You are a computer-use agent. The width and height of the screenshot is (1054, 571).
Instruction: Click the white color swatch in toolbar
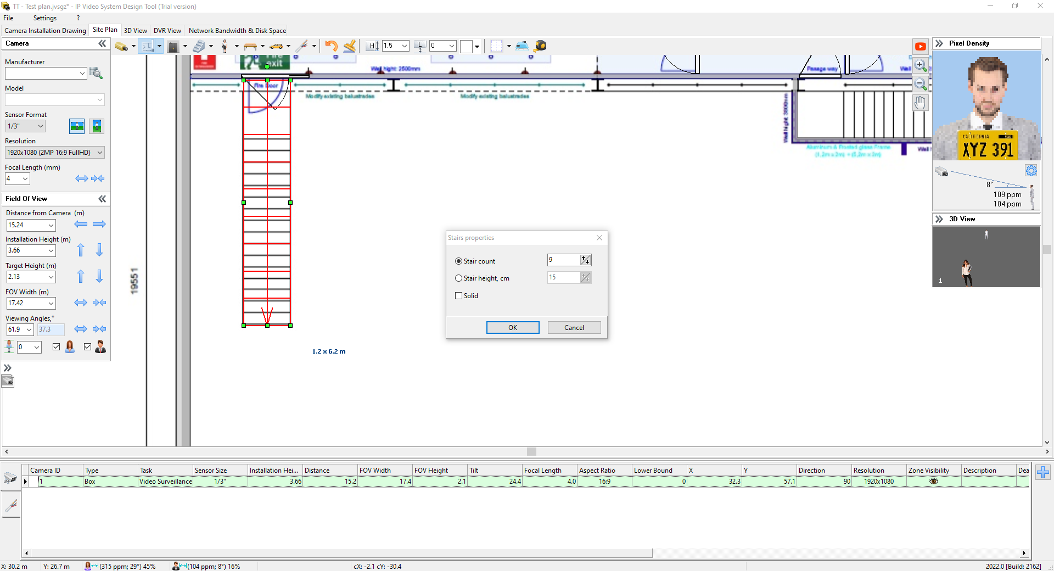[x=466, y=47]
